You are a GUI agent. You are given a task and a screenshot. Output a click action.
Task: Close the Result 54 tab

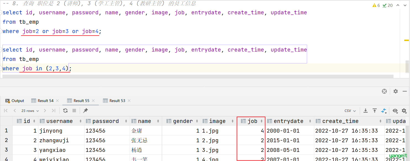click(x=57, y=101)
